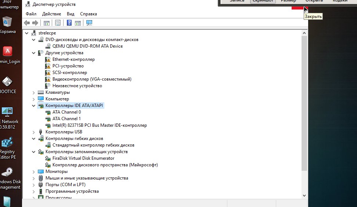Collapse DVD-дисководы и дисководы компакт-дисков
Viewport: 357px width, 207px height.
pos(33,40)
